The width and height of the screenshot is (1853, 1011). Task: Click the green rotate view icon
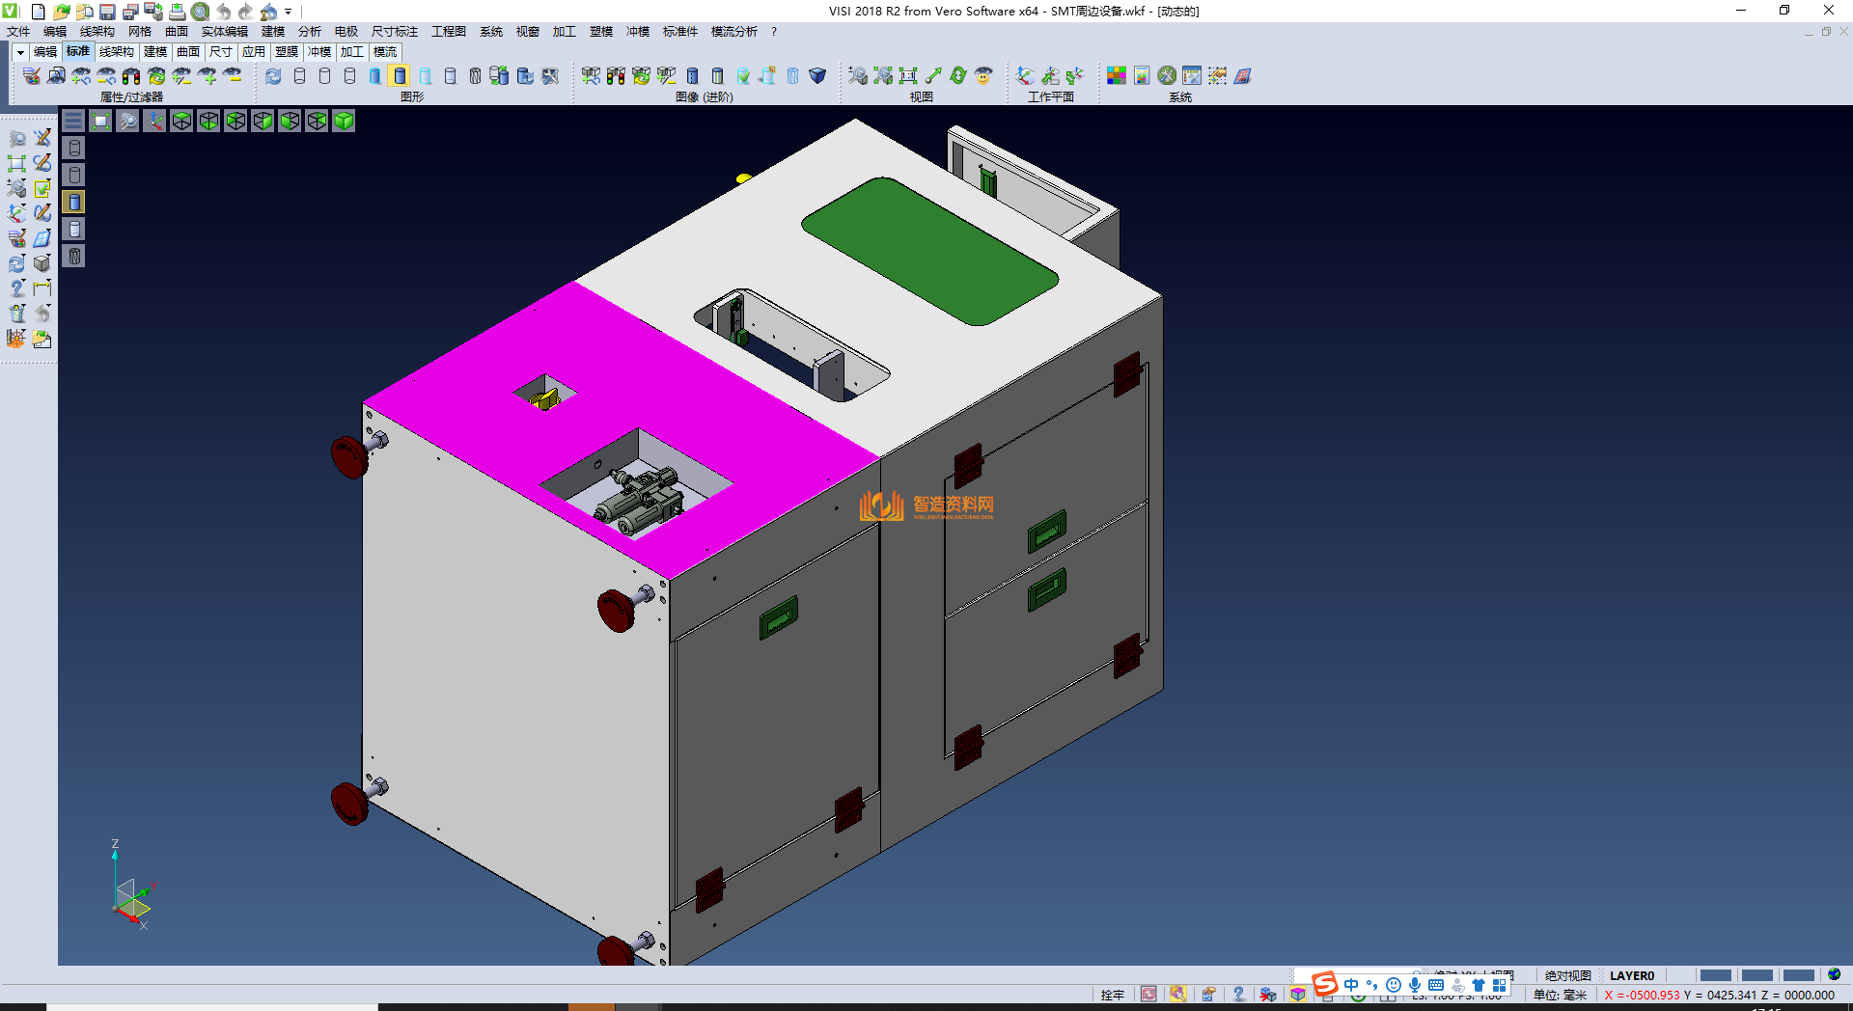coord(958,76)
